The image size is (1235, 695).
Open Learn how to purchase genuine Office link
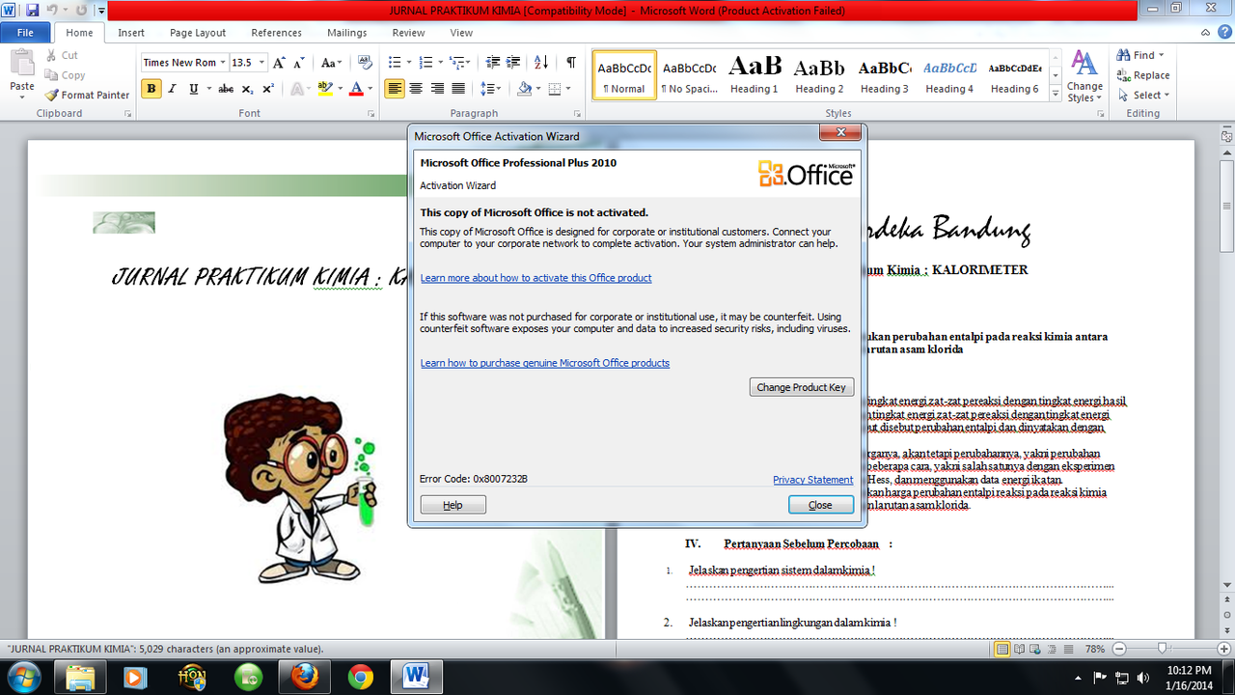pyautogui.click(x=545, y=363)
